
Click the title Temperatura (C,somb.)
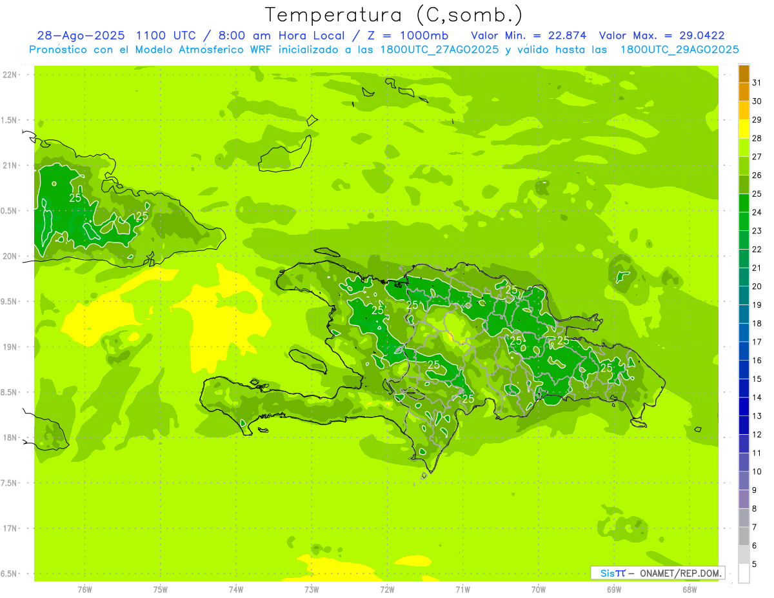pos(394,15)
